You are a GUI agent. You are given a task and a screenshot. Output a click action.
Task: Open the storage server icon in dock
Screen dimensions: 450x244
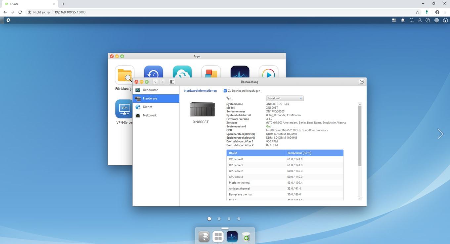[x=204, y=237]
